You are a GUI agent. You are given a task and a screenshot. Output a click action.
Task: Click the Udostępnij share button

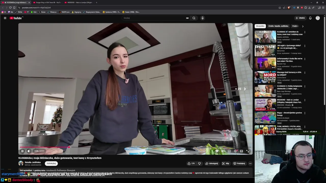212,163
